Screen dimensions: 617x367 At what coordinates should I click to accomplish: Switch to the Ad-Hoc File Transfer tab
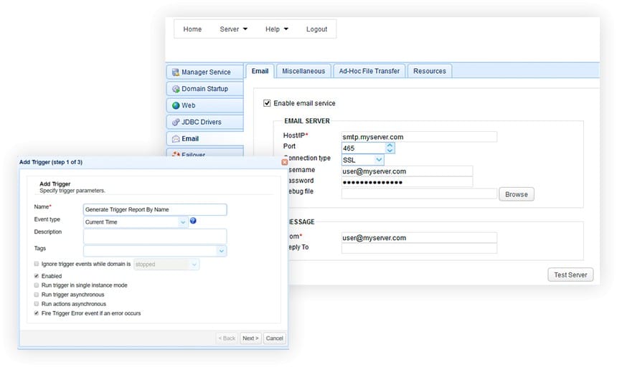[x=369, y=71]
